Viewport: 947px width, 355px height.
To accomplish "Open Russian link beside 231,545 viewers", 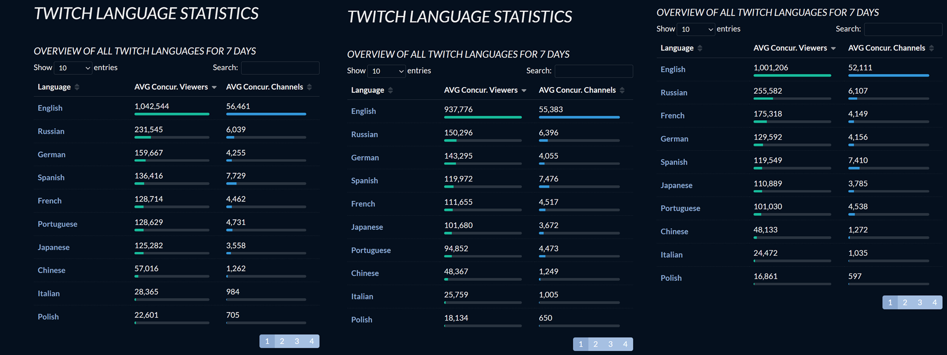I will (x=51, y=131).
